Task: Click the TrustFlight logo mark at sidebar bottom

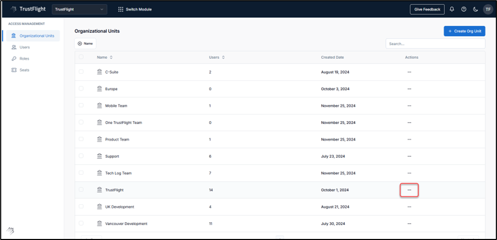Action: coord(10,231)
